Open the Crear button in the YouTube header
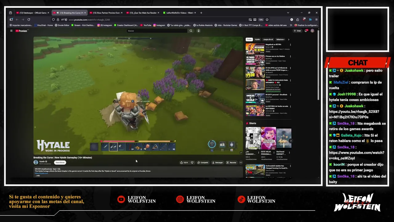Screen dimensions: 394x222 point(297,31)
